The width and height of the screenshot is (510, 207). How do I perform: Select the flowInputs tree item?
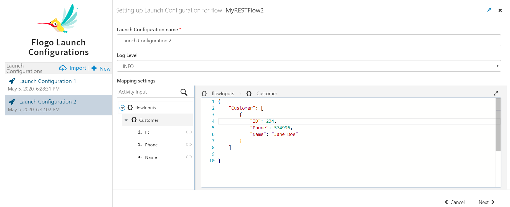[156, 108]
